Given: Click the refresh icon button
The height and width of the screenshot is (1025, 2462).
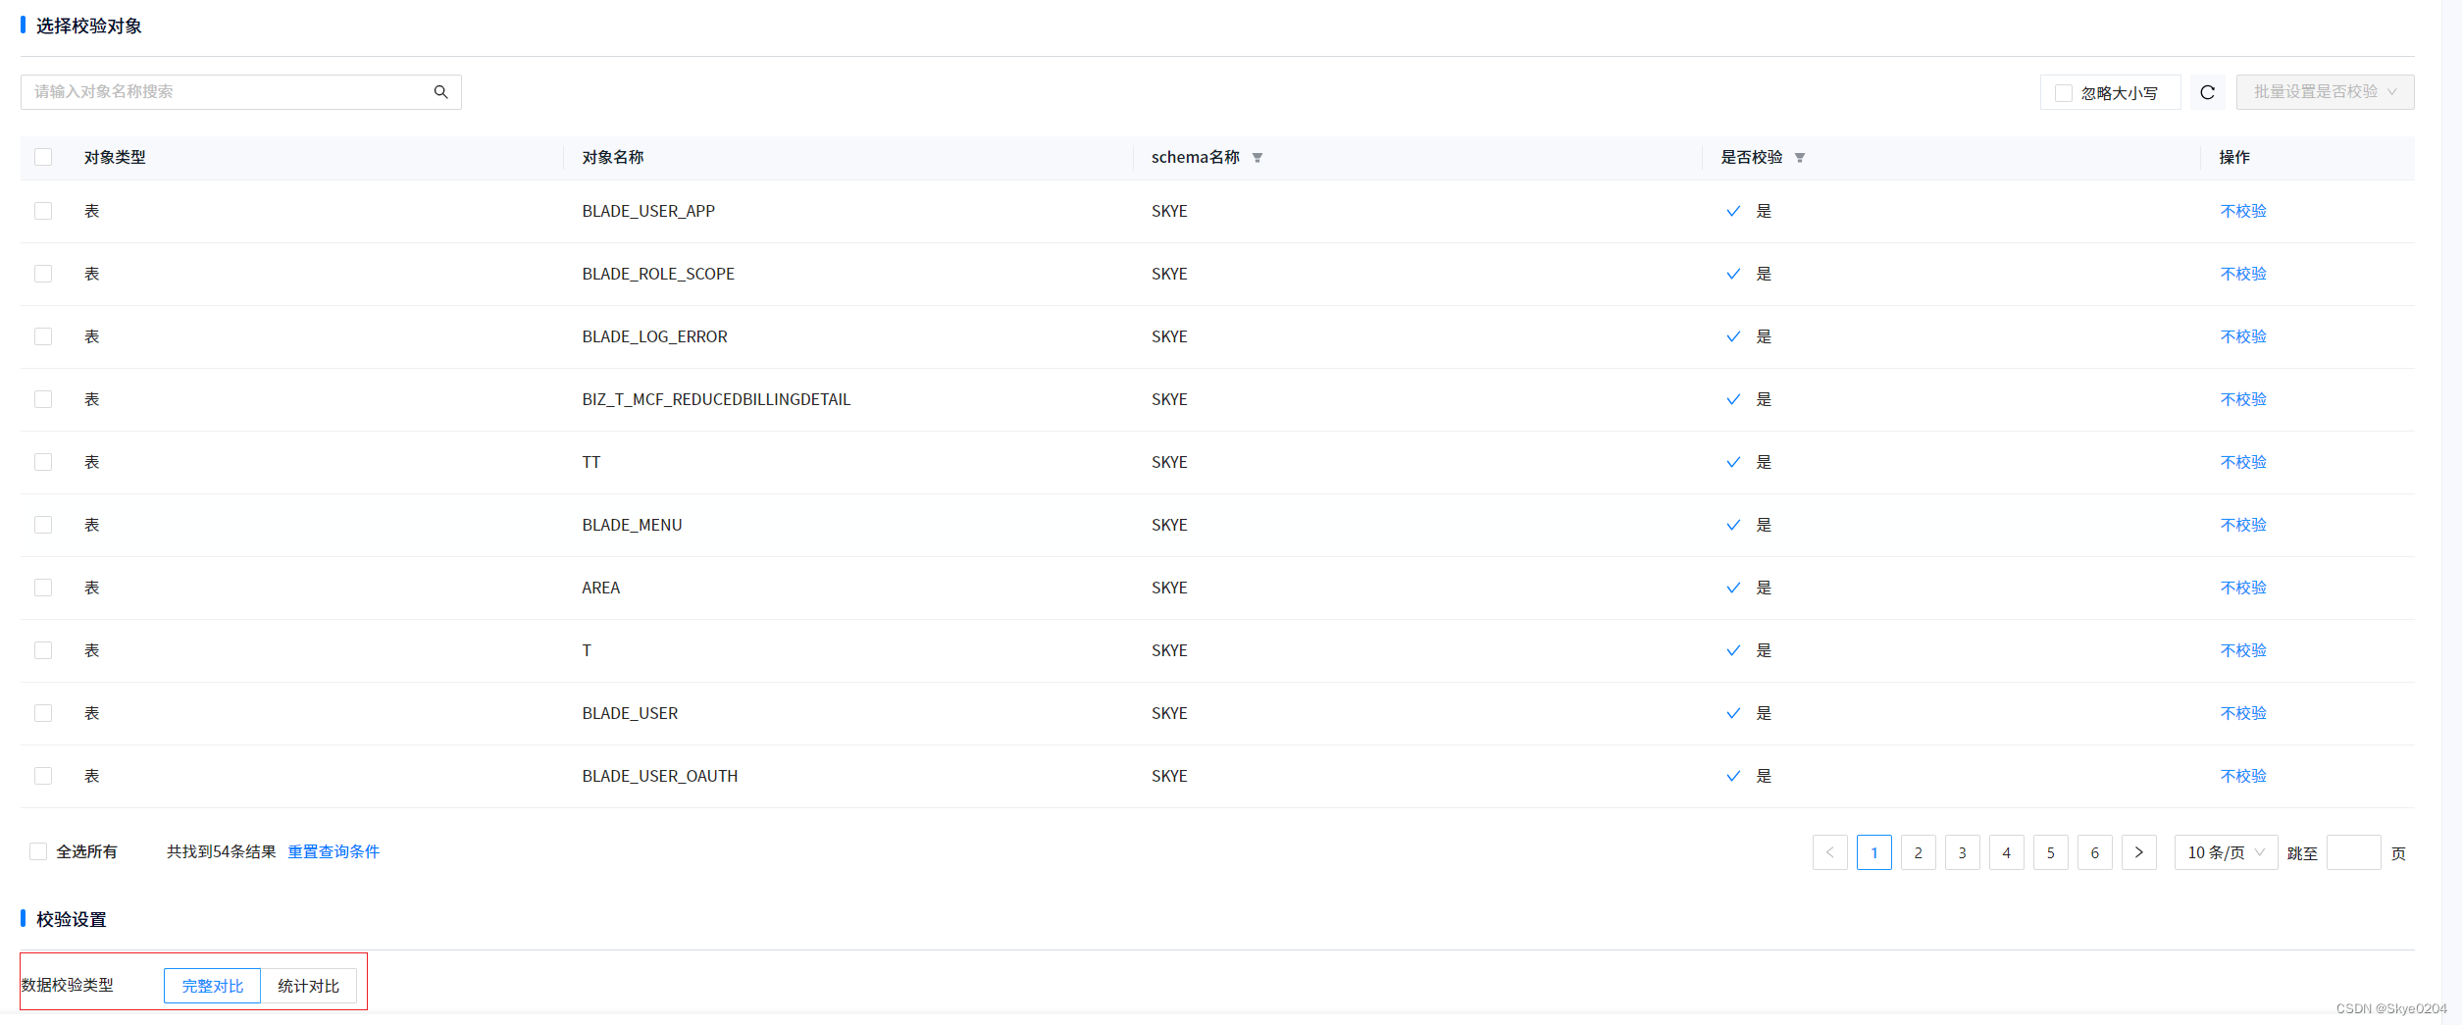Looking at the screenshot, I should [2207, 92].
